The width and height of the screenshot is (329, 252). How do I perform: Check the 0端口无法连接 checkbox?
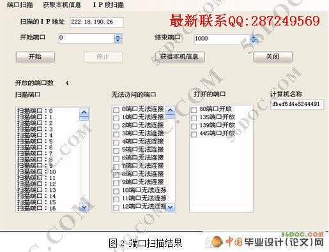(x=116, y=110)
